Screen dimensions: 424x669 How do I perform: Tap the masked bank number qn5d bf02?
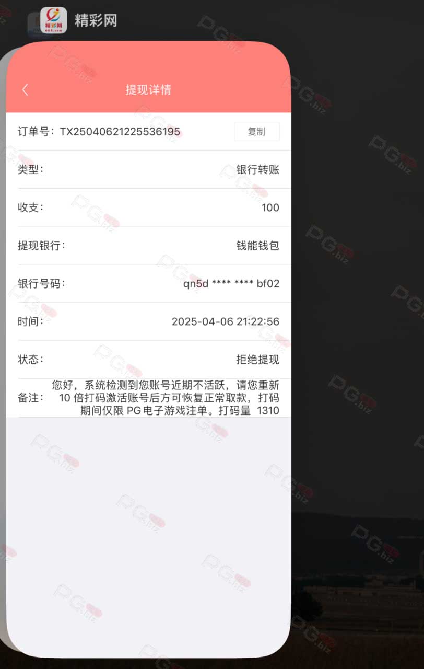pos(231,284)
